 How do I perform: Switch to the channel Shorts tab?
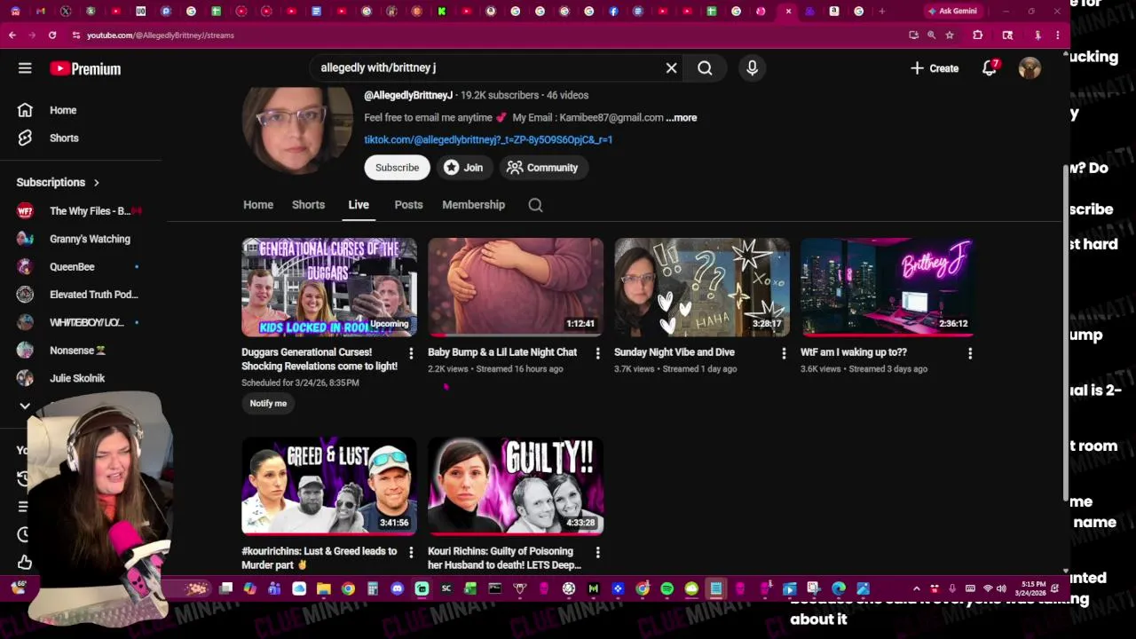(x=308, y=205)
